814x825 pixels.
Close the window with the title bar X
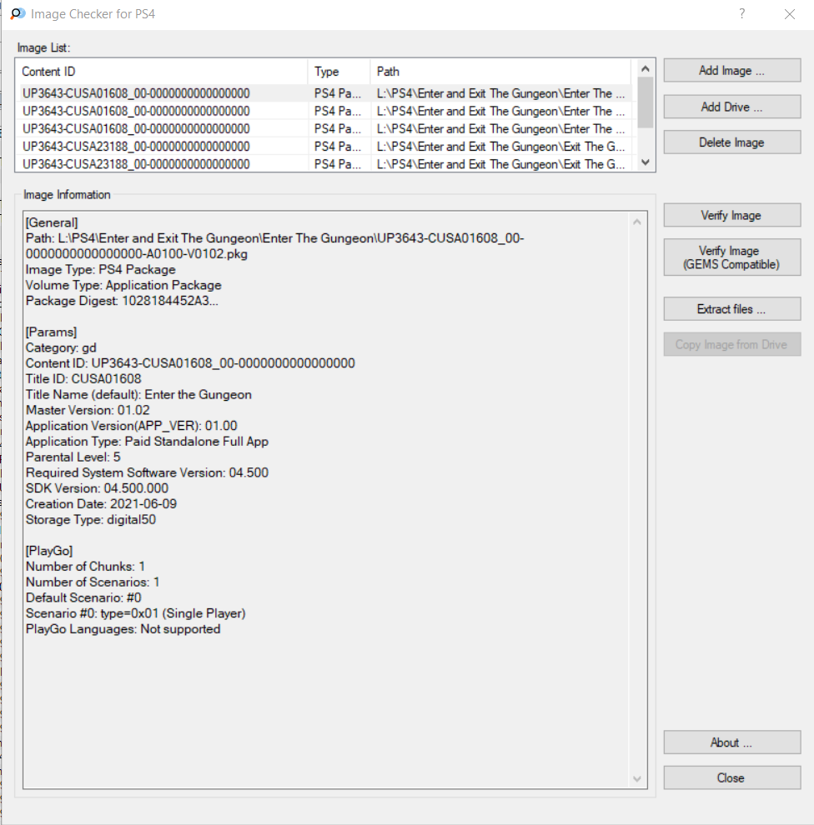coord(790,14)
